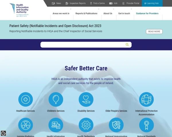Click Children's Services label
This screenshot has height=137, width=172.
[x=56, y=111]
